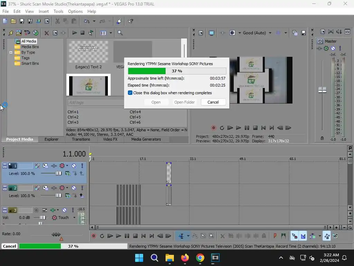Stop media preview in Project Media toolbar

(x=83, y=33)
